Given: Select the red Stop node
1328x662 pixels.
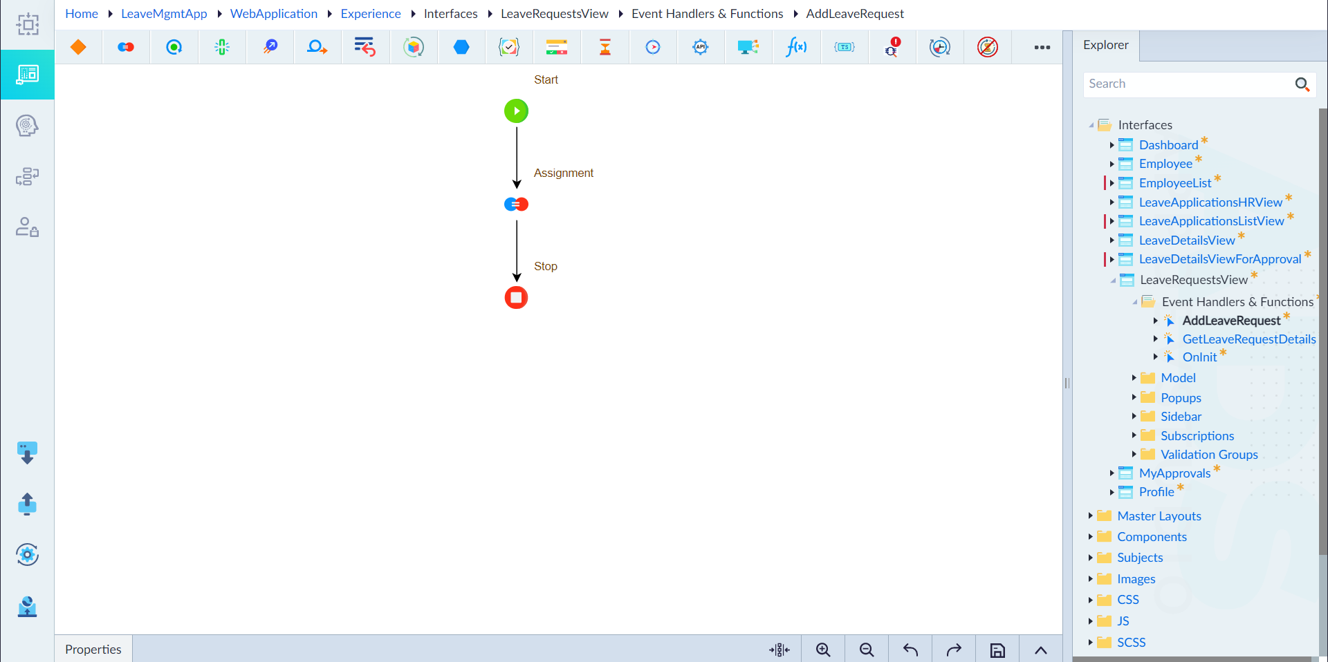Looking at the screenshot, I should [516, 297].
